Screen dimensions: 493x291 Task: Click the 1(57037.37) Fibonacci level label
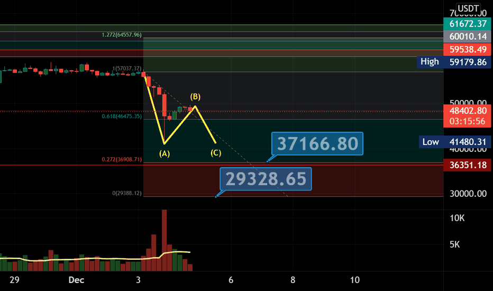127,68
